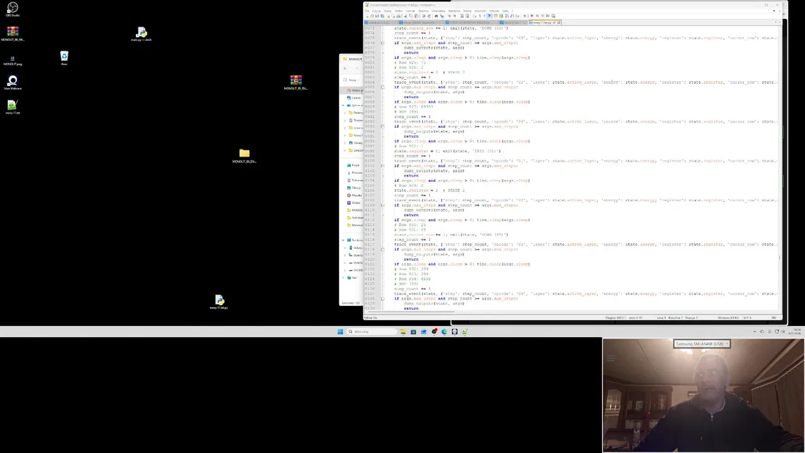Click the Notepad++ taskbar icon

(465, 332)
